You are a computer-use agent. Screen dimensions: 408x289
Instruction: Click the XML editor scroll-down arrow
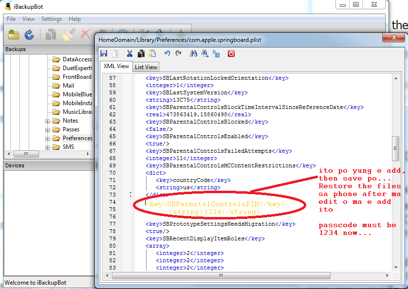(395, 268)
